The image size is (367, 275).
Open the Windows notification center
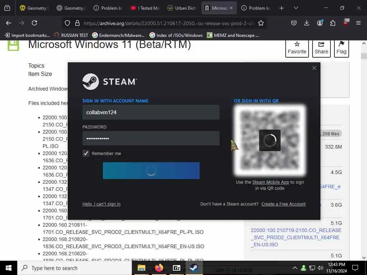(x=355, y=268)
